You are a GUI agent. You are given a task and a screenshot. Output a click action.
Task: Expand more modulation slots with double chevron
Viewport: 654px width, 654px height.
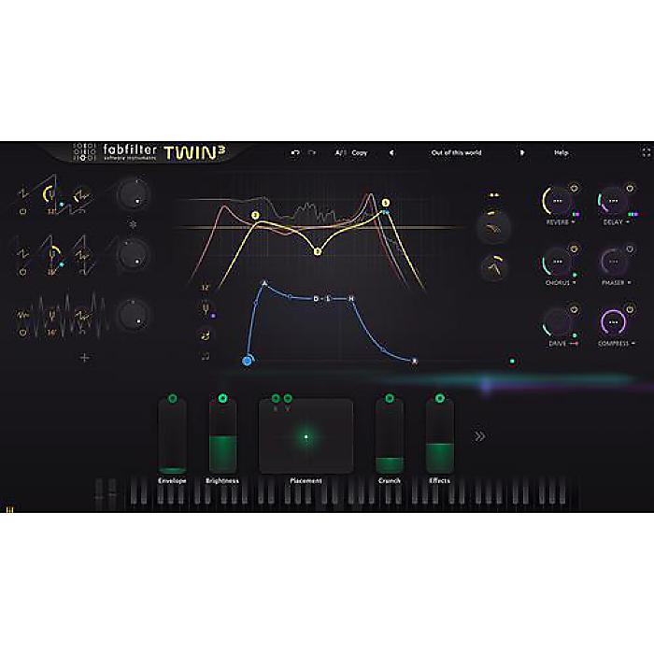point(480,436)
